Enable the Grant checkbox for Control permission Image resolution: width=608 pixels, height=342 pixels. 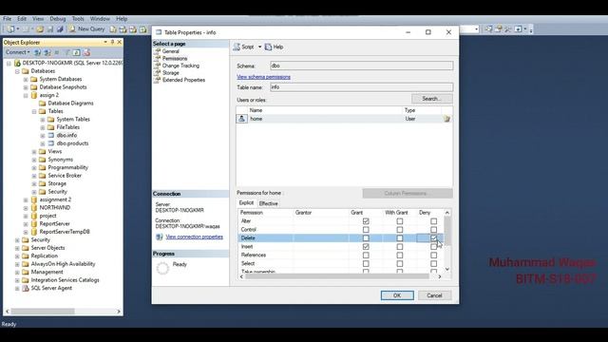tap(366, 230)
